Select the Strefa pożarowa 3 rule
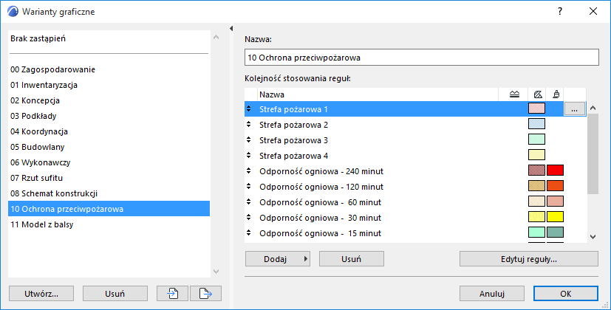The image size is (611, 310). [294, 140]
